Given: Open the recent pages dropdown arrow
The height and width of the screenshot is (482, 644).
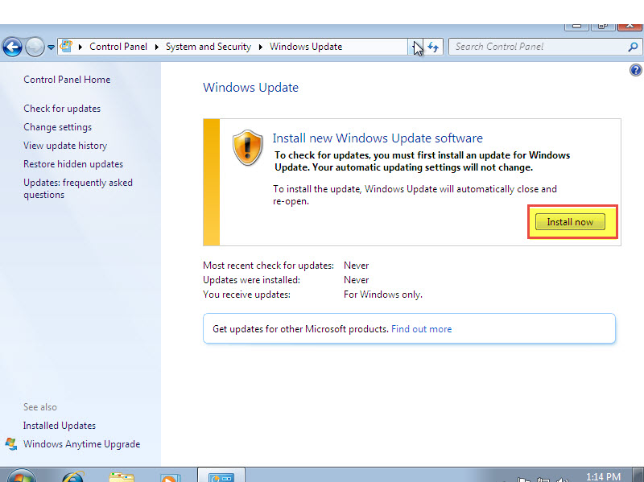Looking at the screenshot, I should click(51, 47).
